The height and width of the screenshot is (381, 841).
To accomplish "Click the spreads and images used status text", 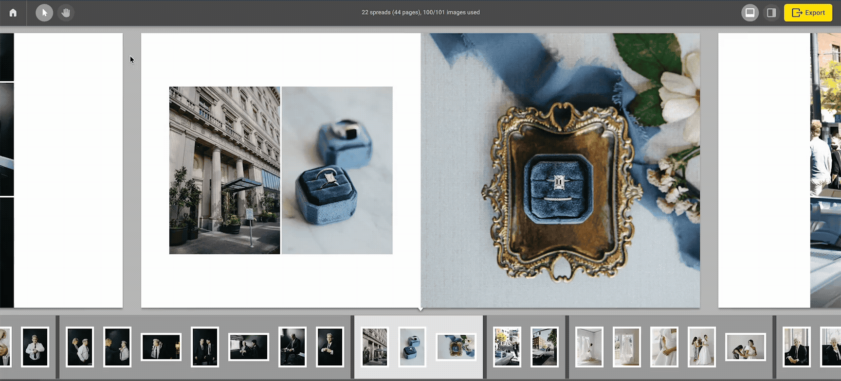I will tap(420, 12).
